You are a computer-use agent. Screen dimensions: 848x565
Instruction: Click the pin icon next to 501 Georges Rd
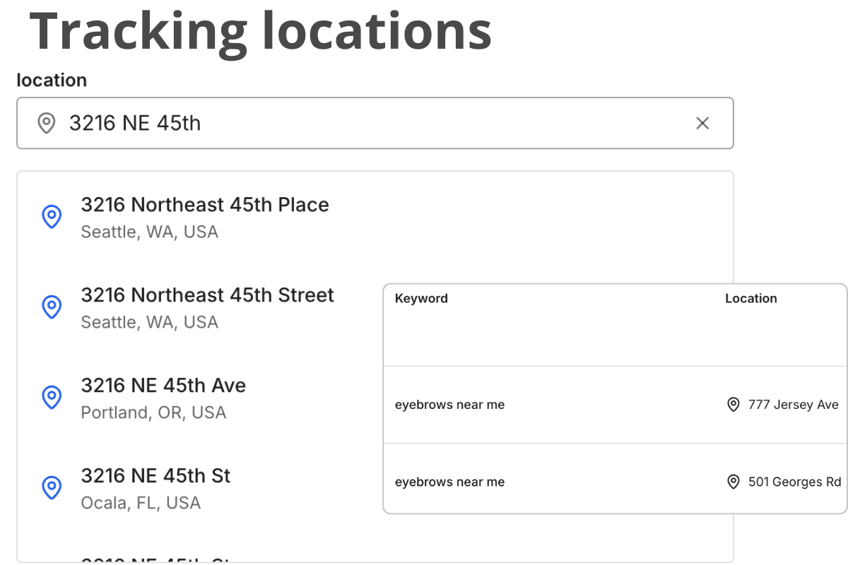click(x=733, y=482)
